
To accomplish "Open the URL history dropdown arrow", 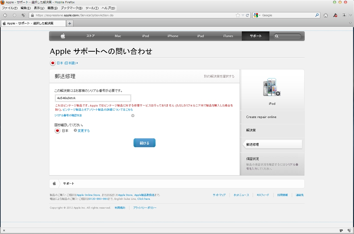I will (x=243, y=15).
